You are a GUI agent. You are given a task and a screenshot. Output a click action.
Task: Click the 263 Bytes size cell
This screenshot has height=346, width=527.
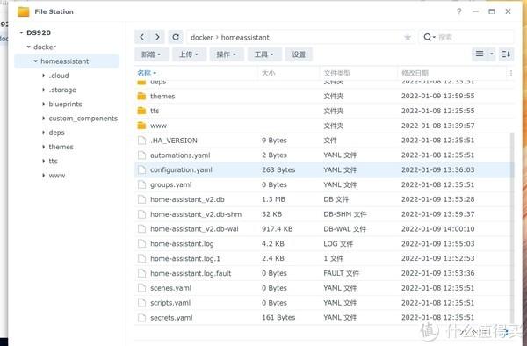[278, 170]
